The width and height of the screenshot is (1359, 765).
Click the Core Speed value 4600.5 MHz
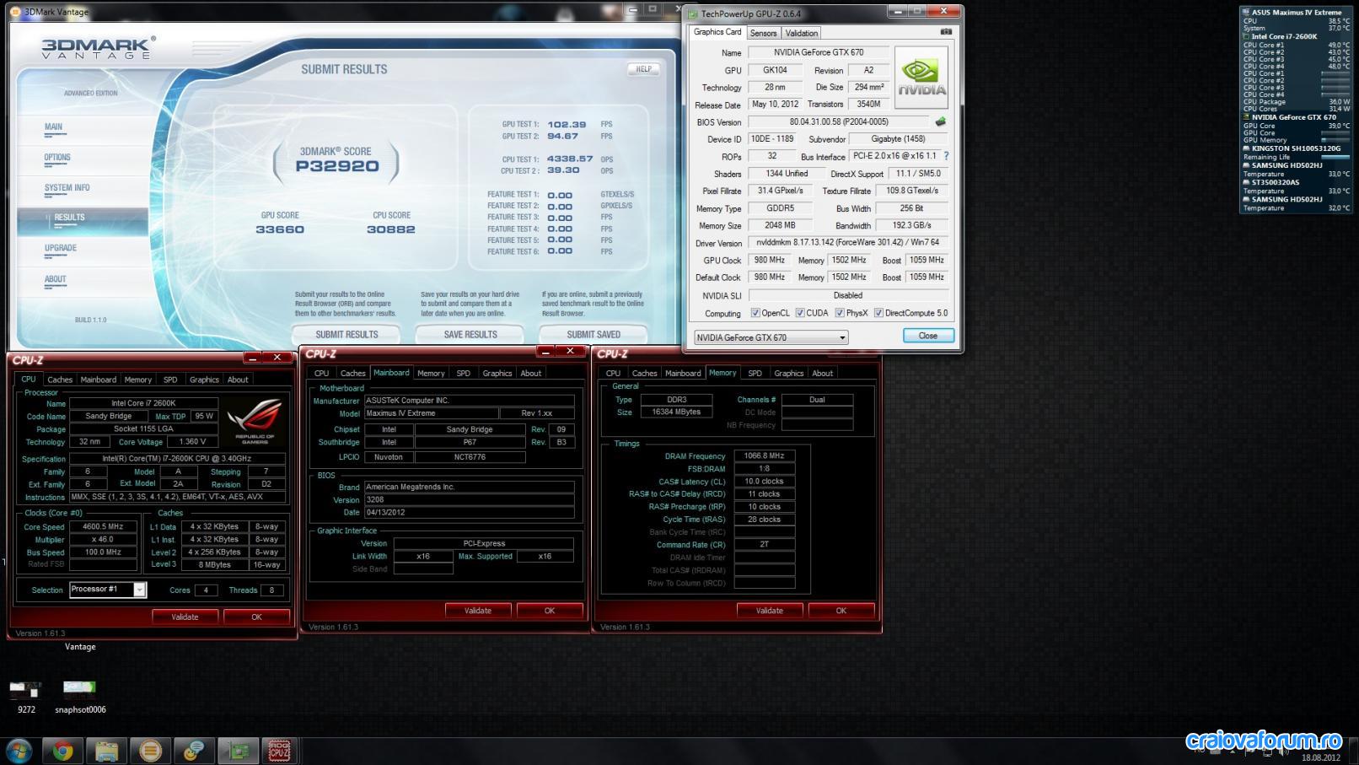tap(103, 526)
